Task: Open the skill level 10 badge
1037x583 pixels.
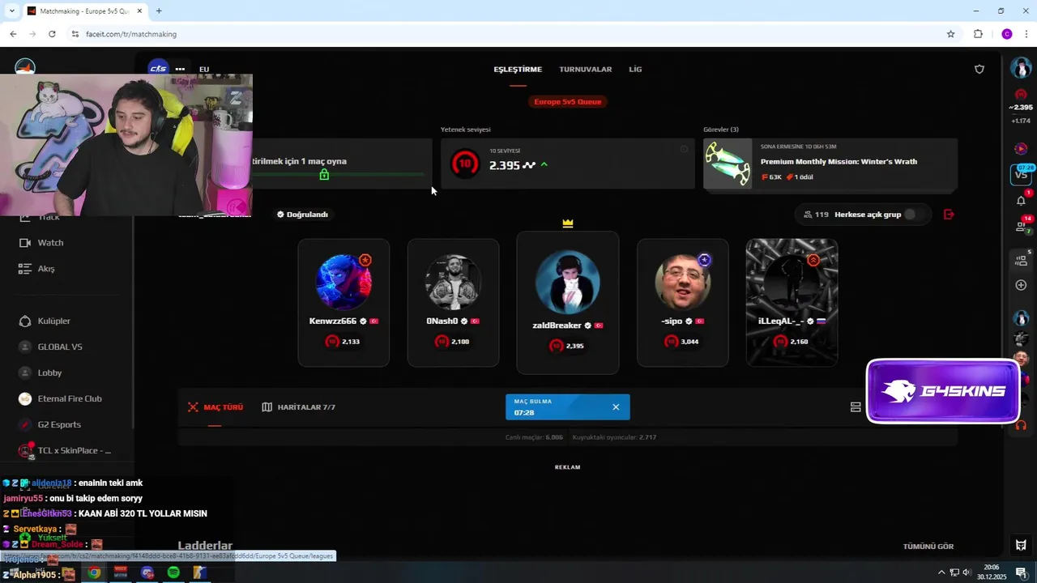Action: tap(464, 164)
